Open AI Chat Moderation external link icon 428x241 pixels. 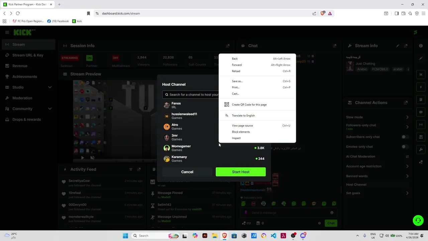[407, 156]
